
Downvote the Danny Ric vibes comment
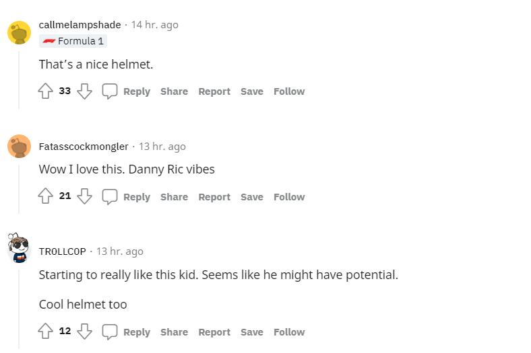pyautogui.click(x=84, y=196)
